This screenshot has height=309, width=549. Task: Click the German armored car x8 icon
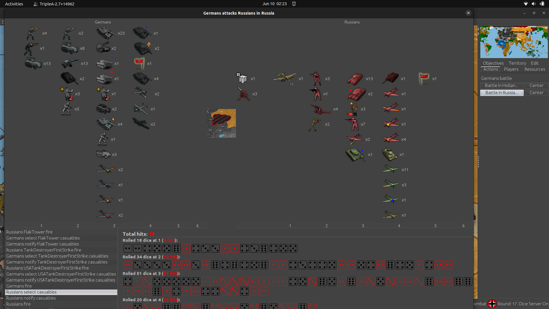69,48
